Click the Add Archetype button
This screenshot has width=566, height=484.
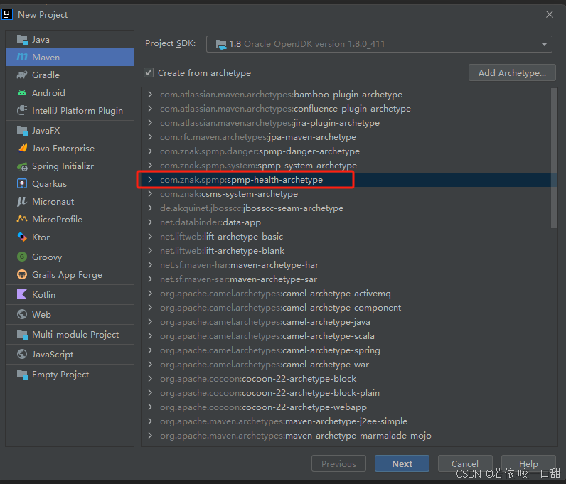(x=511, y=72)
